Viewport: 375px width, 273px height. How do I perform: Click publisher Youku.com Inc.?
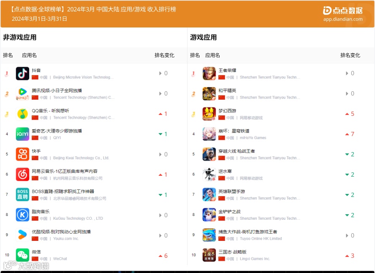tap(66, 239)
